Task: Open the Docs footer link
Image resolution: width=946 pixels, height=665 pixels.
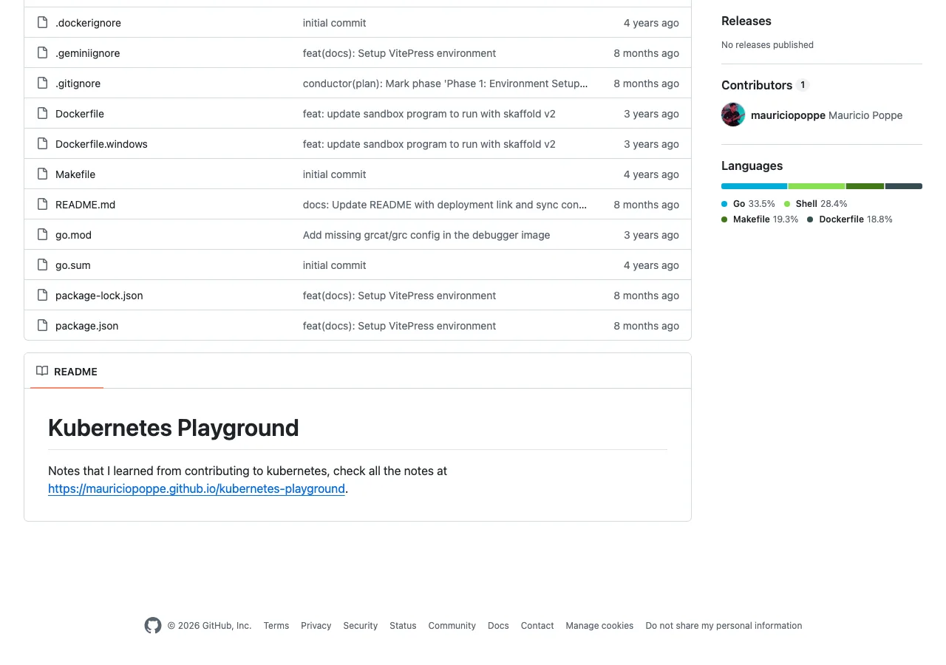Action: [x=498, y=626]
